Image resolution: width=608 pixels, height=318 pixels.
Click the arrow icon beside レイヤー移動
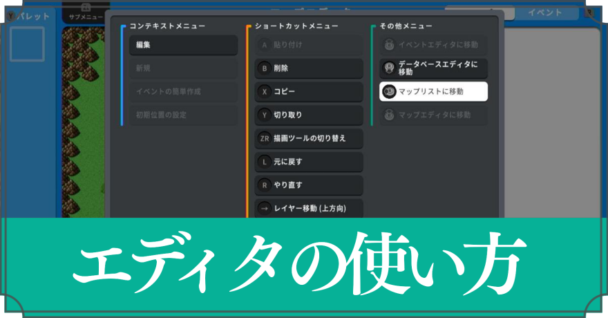point(265,208)
